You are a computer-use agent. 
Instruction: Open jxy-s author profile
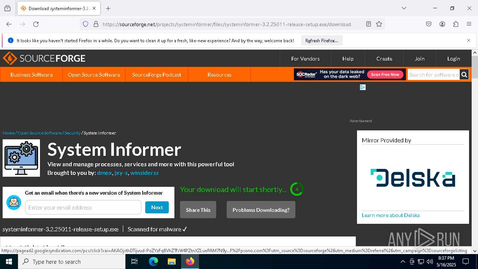tap(121, 173)
